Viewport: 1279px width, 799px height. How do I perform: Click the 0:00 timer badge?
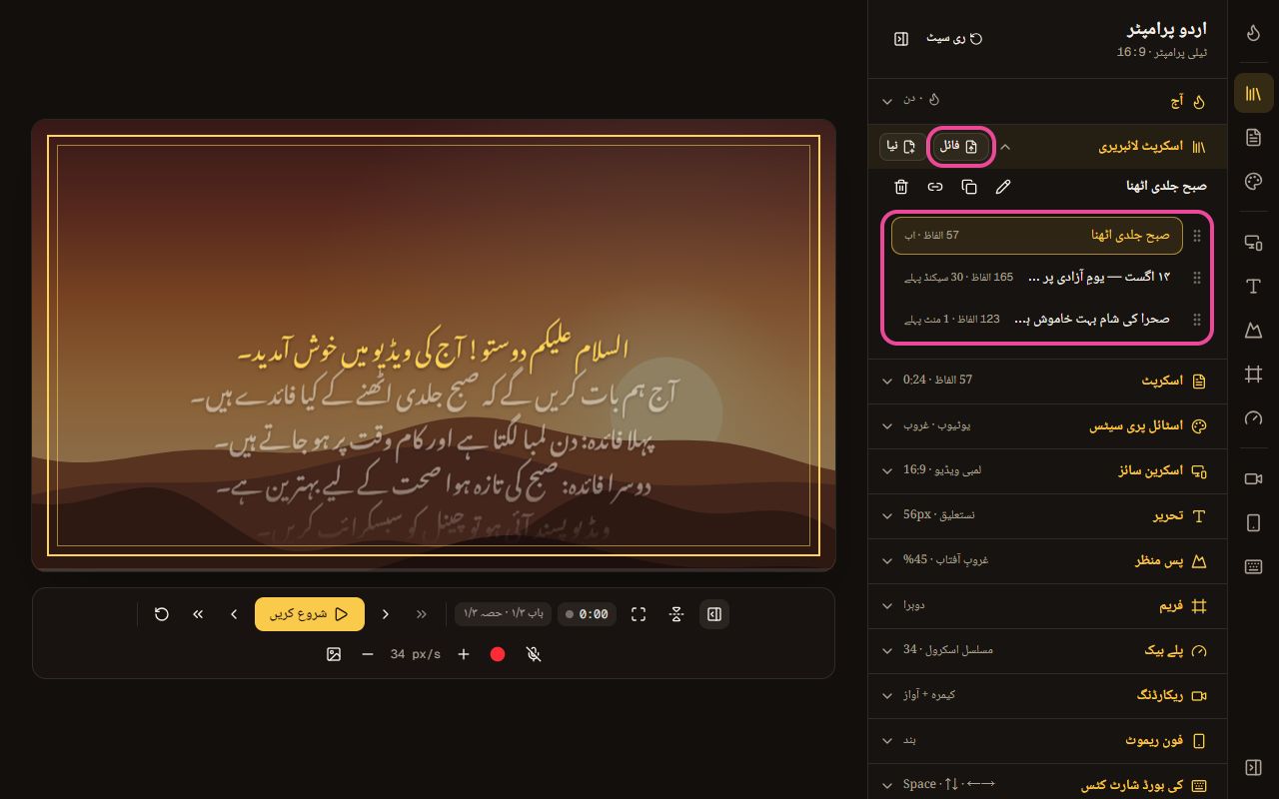(x=587, y=614)
